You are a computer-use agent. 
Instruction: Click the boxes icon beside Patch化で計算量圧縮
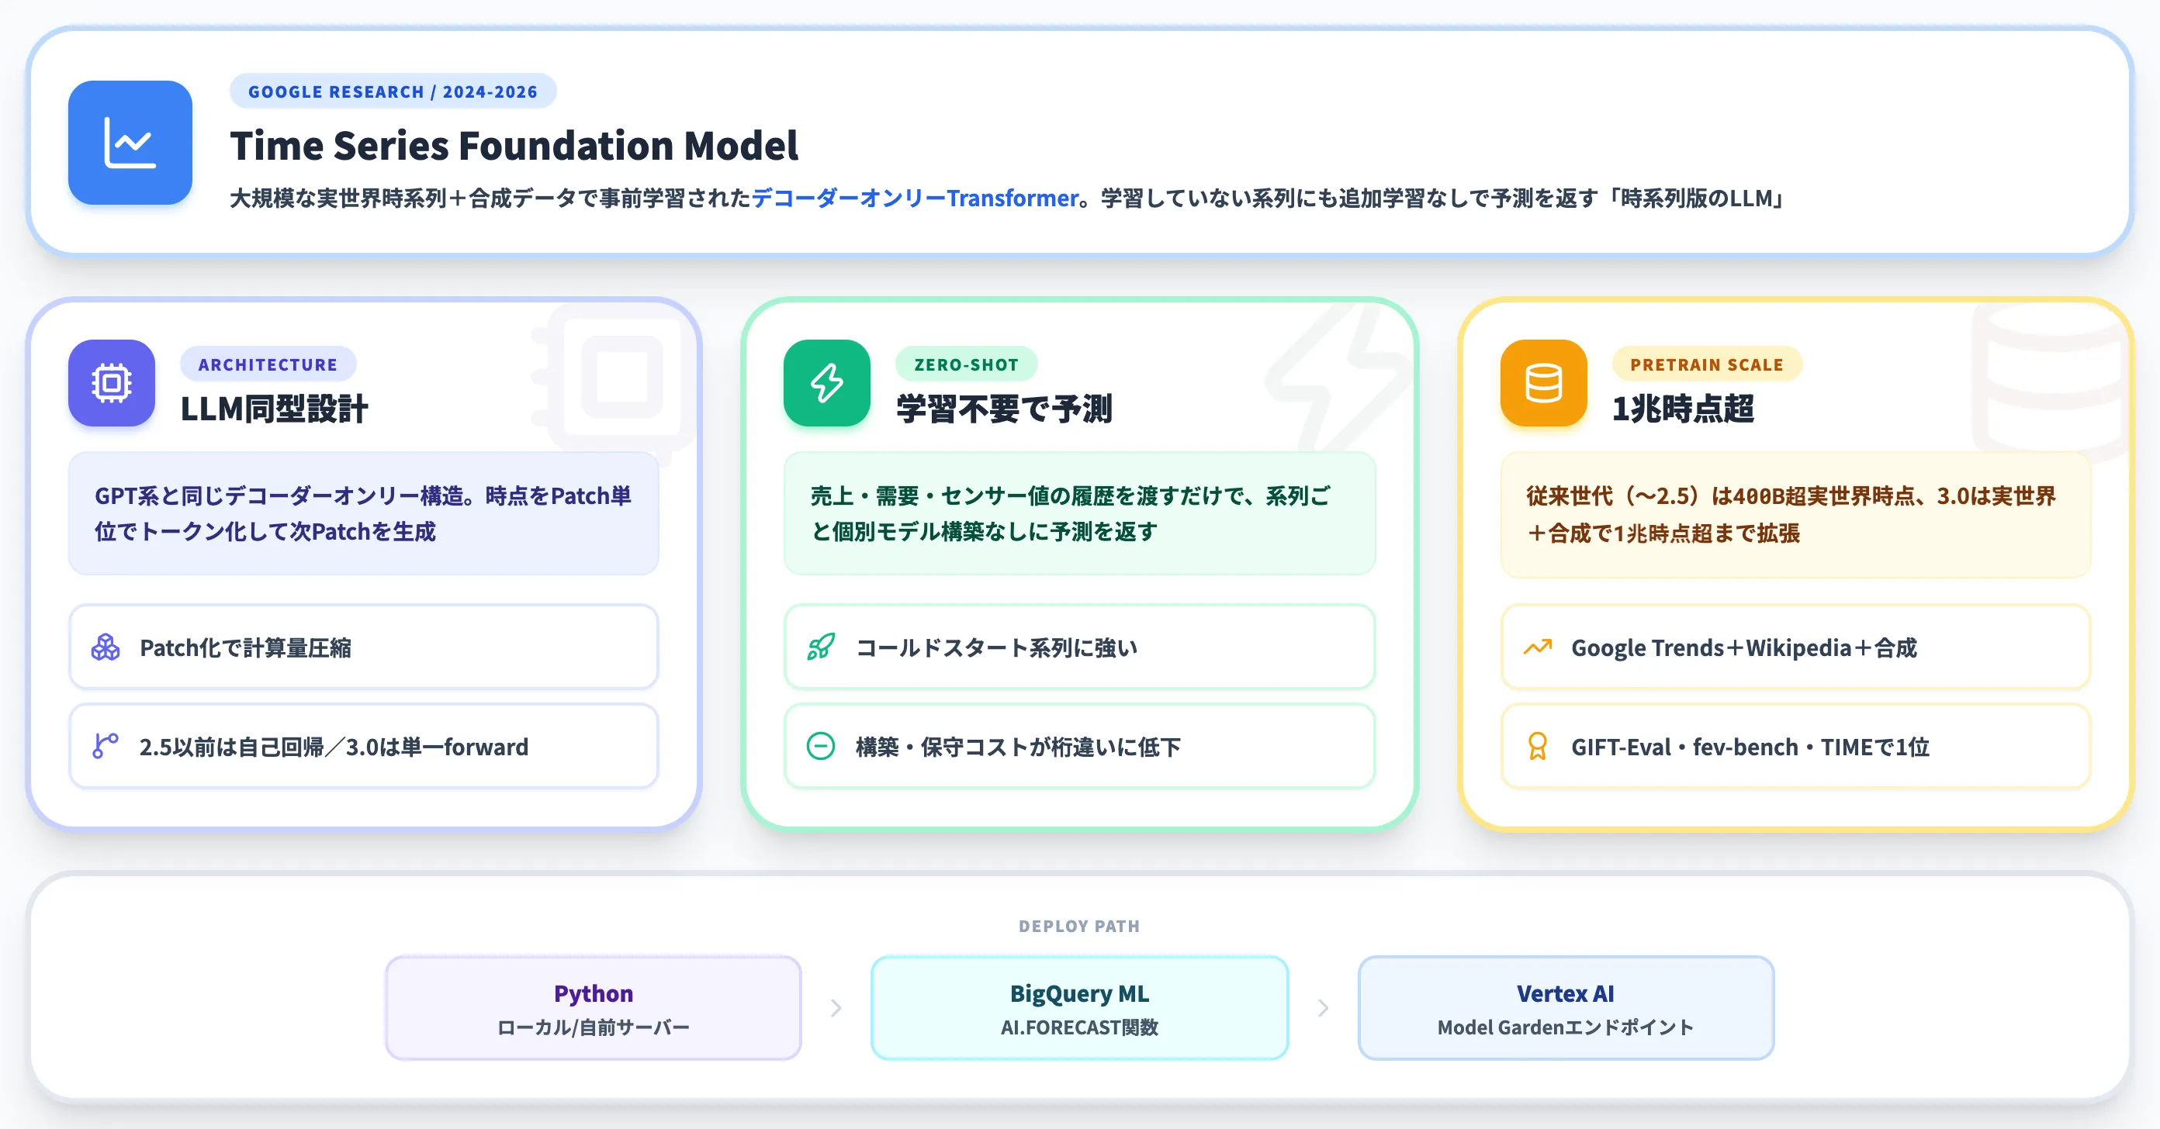pos(106,647)
